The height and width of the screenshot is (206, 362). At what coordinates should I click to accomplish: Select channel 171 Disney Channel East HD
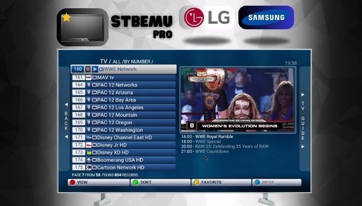tap(124, 138)
